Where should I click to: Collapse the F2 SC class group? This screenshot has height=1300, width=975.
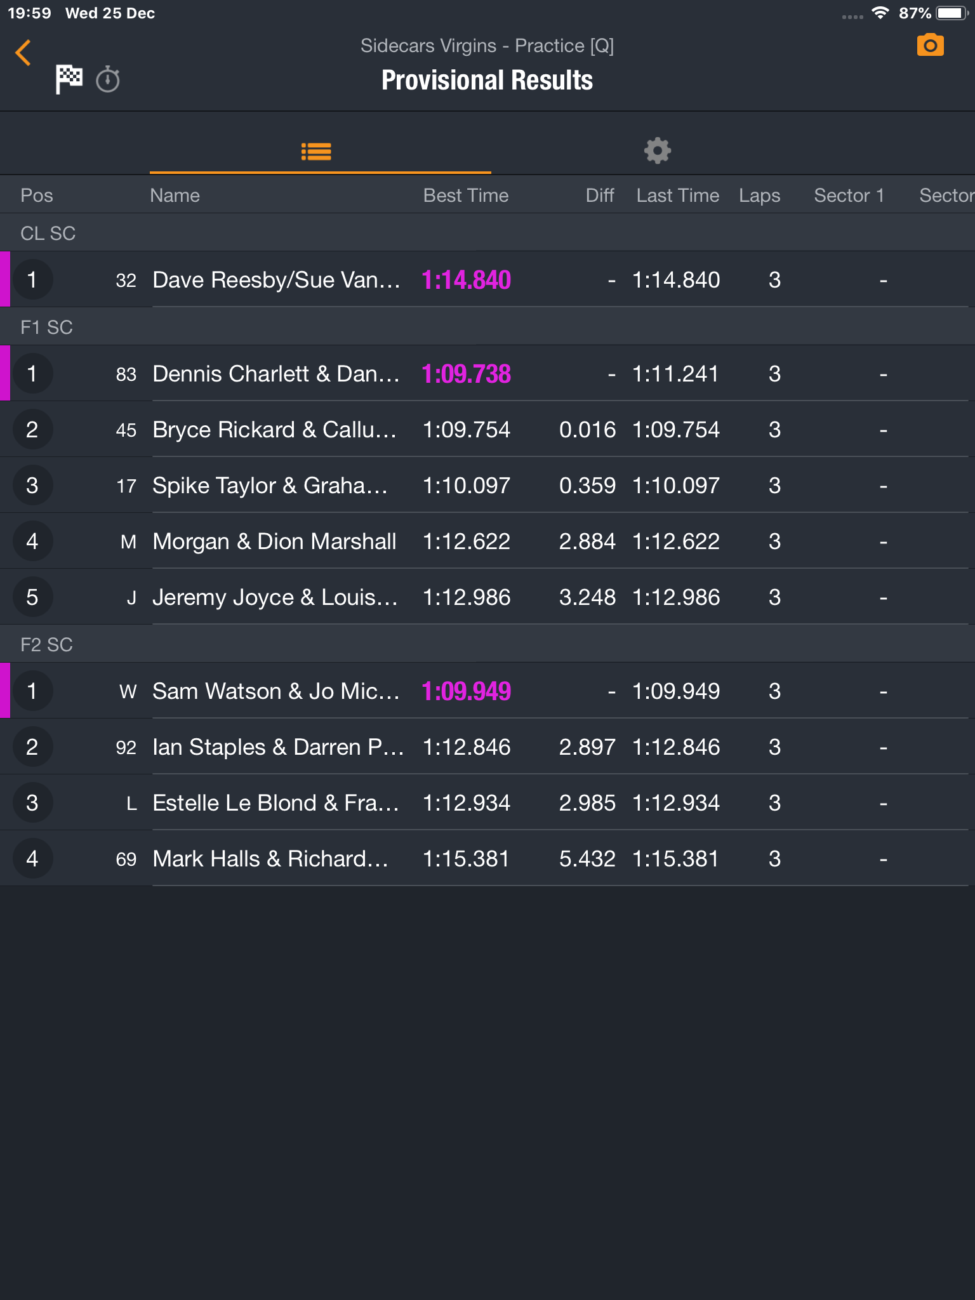pyautogui.click(x=487, y=644)
